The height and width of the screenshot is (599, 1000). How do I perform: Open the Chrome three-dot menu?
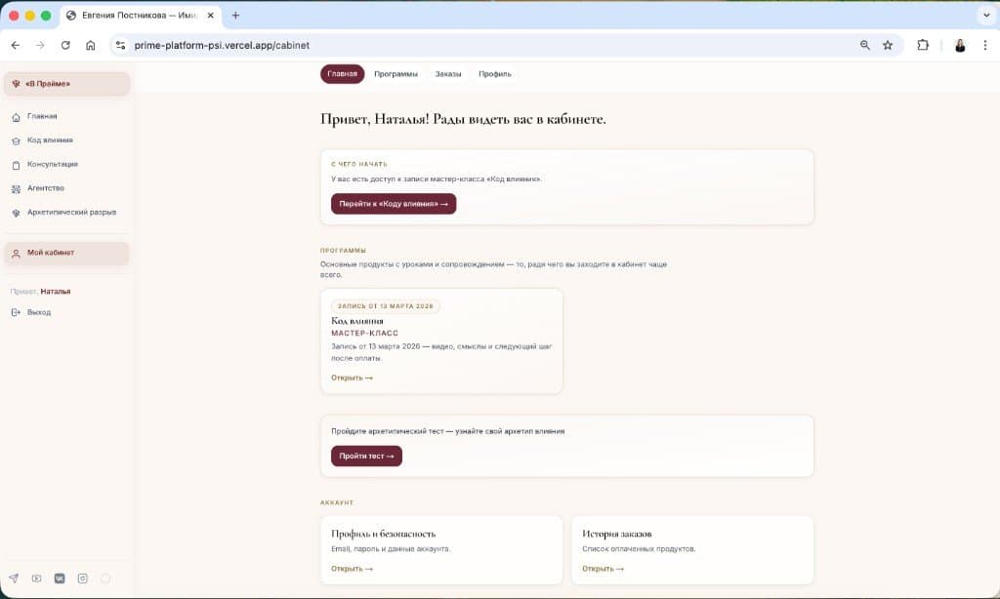point(985,45)
